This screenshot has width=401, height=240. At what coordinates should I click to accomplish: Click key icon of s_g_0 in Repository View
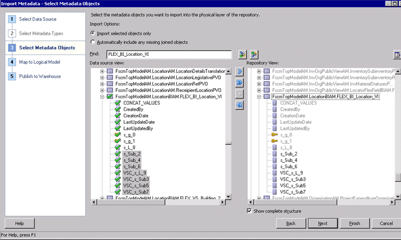[x=274, y=135]
